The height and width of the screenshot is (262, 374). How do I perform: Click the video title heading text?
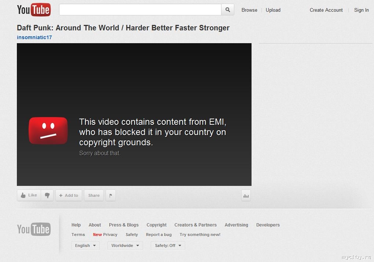coord(123,28)
